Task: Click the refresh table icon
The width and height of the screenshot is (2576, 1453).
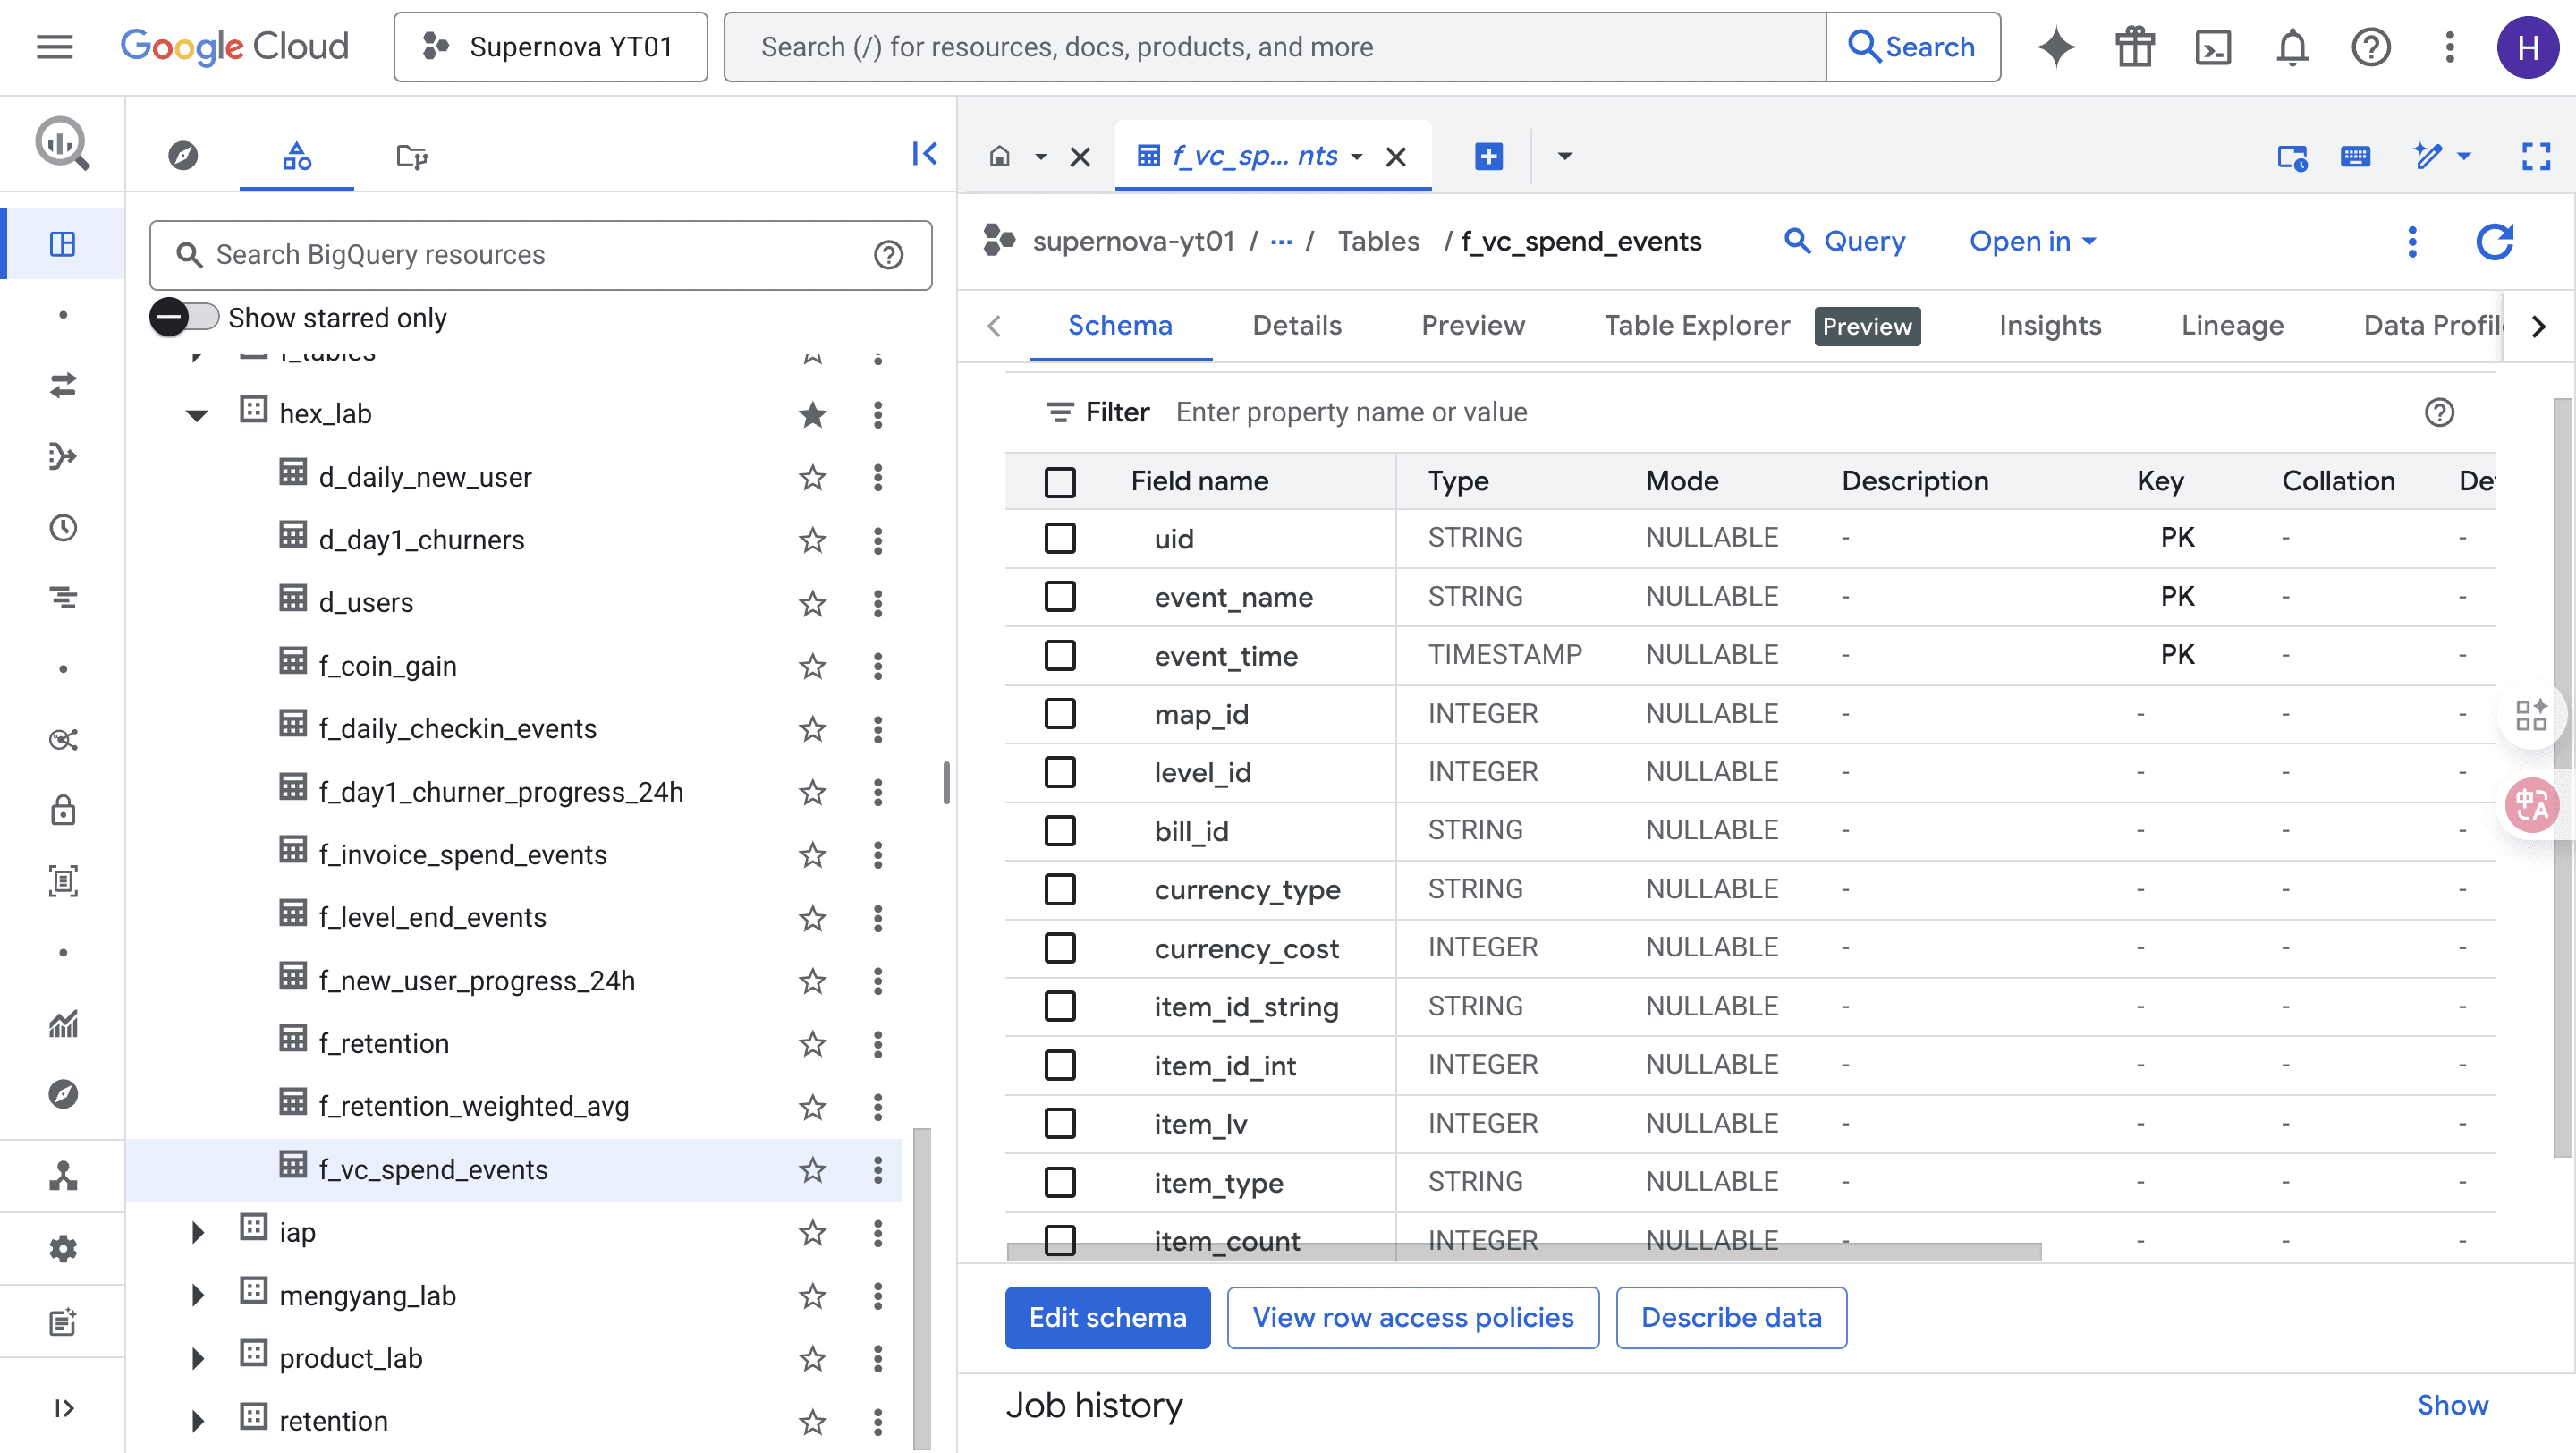Action: (x=2494, y=242)
